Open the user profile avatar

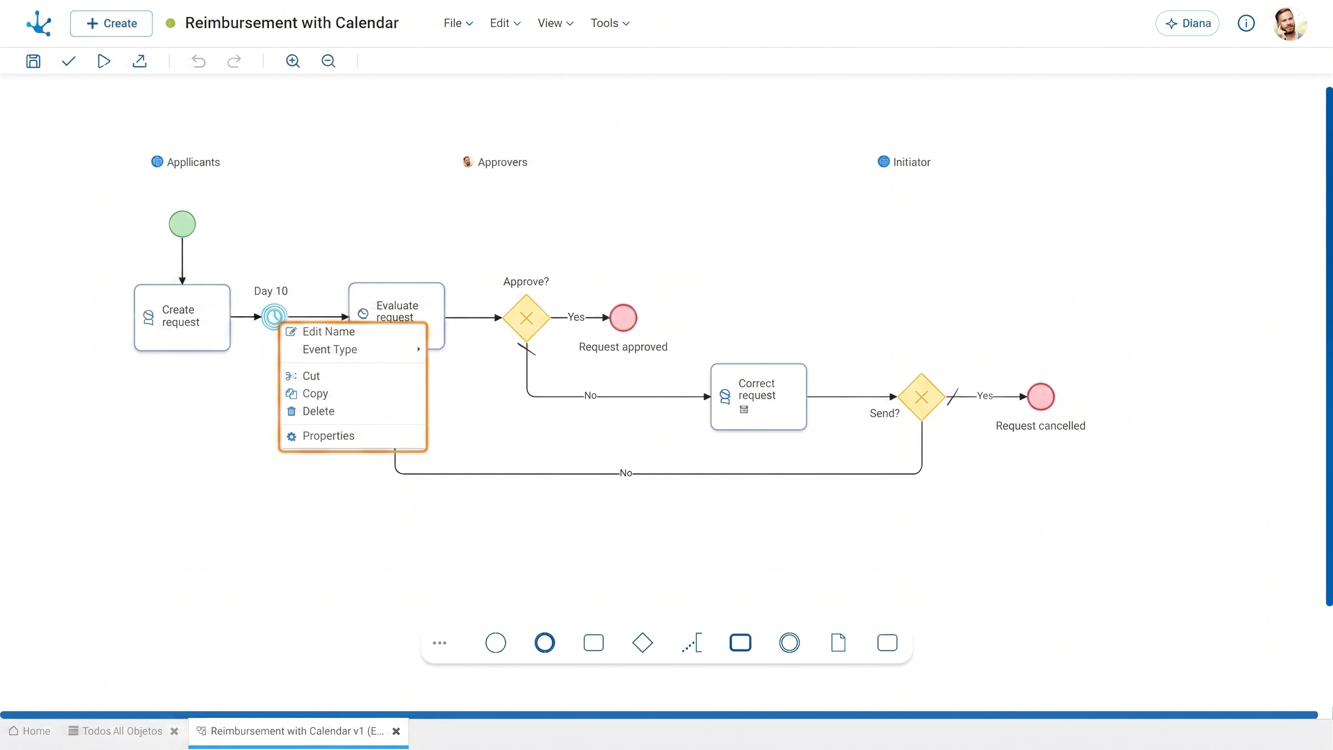coord(1290,23)
